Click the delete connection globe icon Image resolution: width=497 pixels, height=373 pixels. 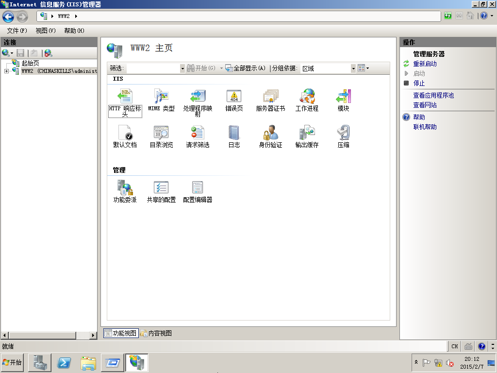tap(48, 53)
